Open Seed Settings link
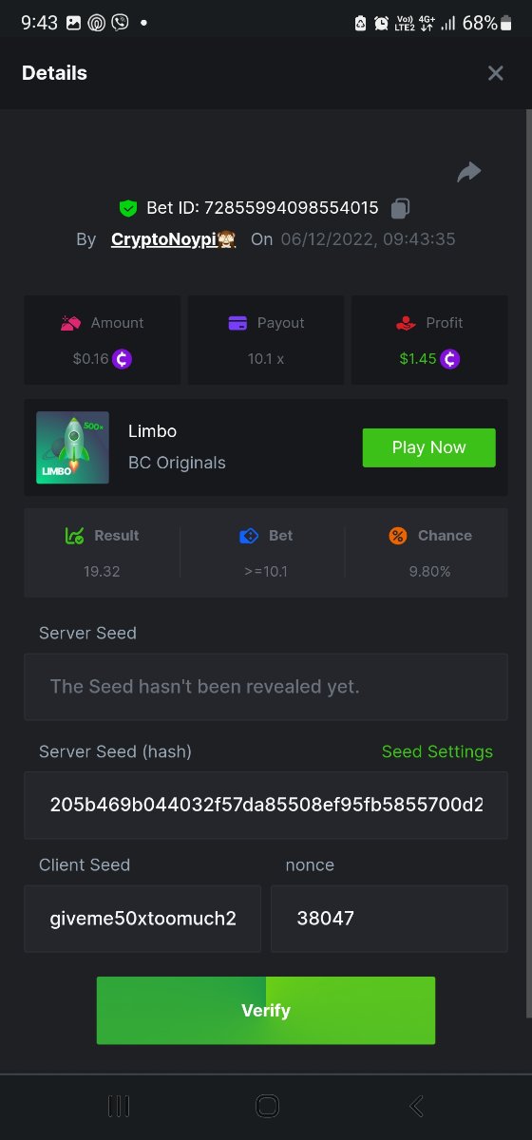The width and height of the screenshot is (532, 1140). click(x=437, y=751)
